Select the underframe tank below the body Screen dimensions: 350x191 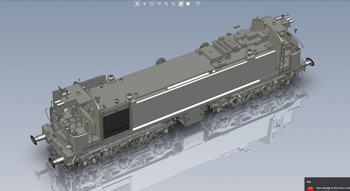(192, 117)
